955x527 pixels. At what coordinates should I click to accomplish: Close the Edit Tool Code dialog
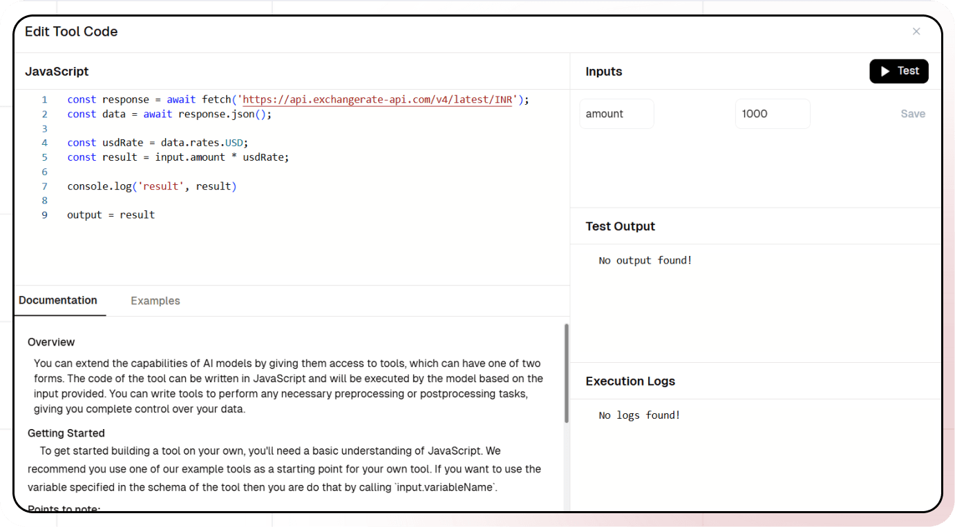coord(916,32)
